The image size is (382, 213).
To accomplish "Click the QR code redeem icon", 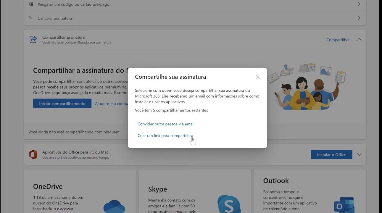I will pyautogui.click(x=31, y=4).
